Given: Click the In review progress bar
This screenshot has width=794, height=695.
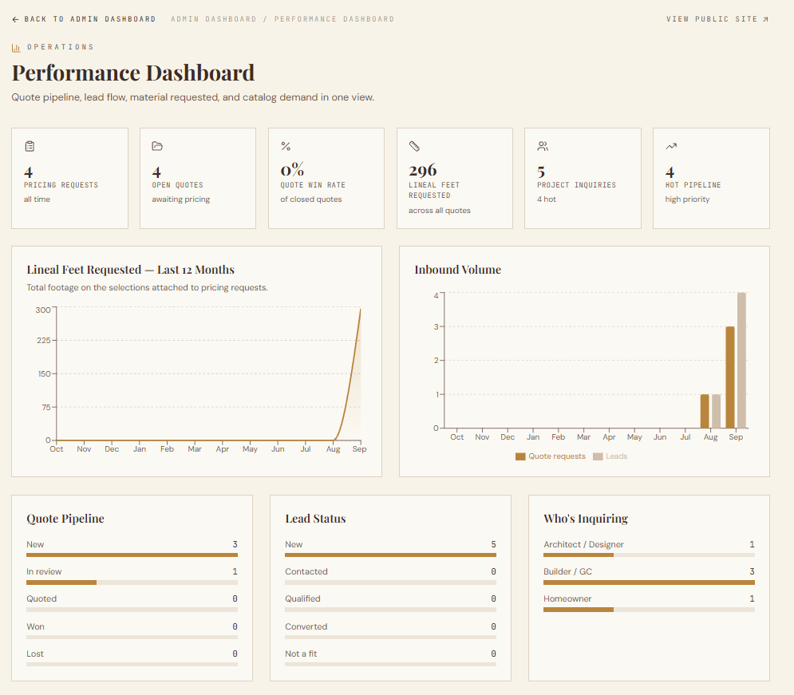Looking at the screenshot, I should pyautogui.click(x=132, y=582).
